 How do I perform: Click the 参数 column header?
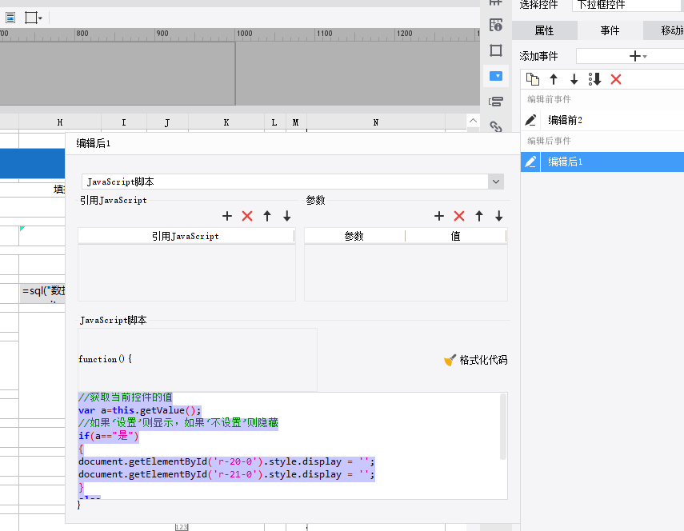[x=354, y=236]
